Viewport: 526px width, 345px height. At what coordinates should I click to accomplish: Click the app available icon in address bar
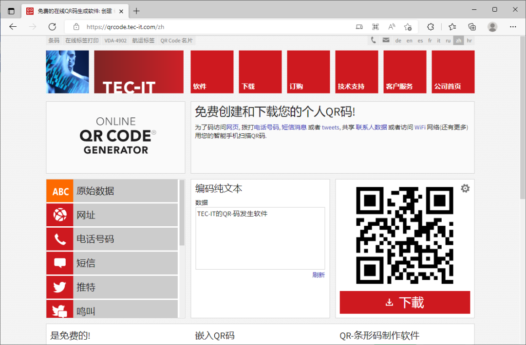(x=359, y=27)
